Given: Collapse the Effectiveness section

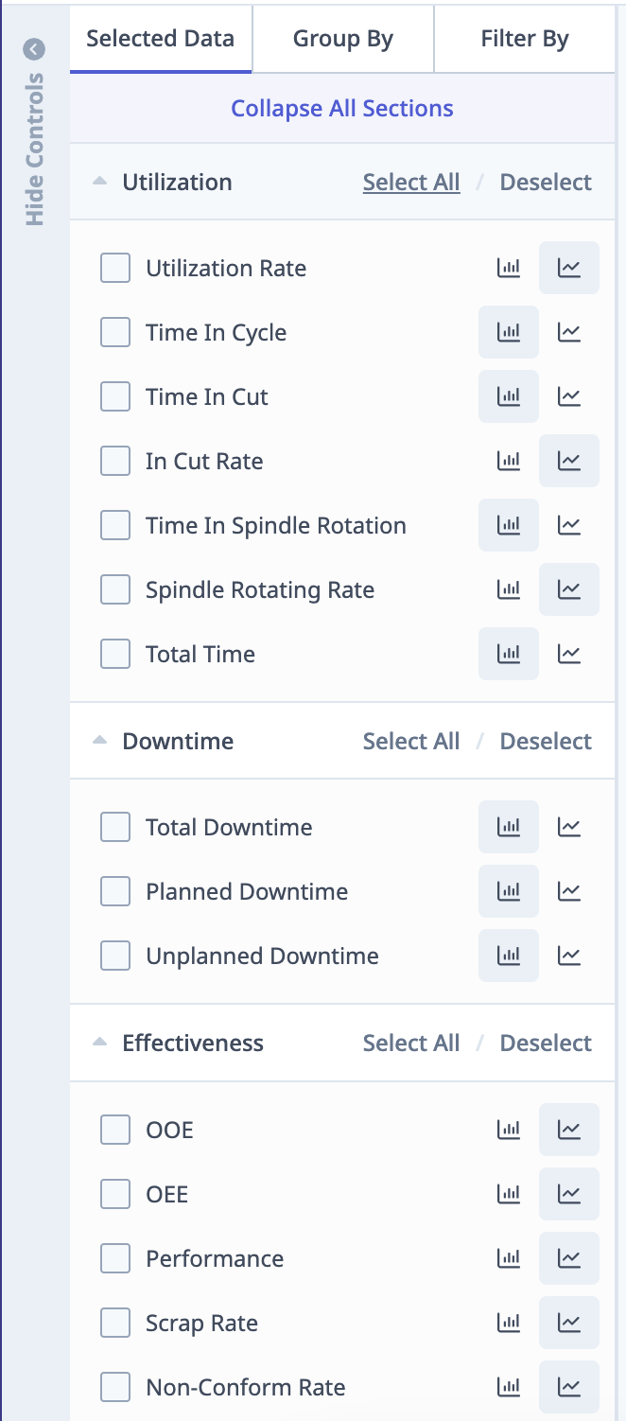Looking at the screenshot, I should pyautogui.click(x=100, y=1043).
